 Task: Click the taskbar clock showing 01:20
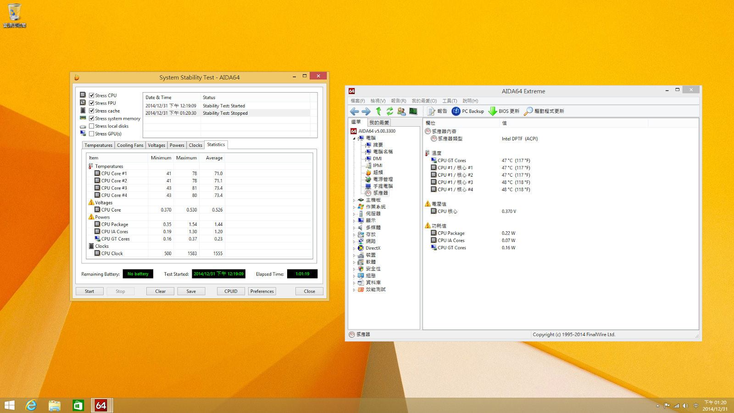pyautogui.click(x=715, y=406)
